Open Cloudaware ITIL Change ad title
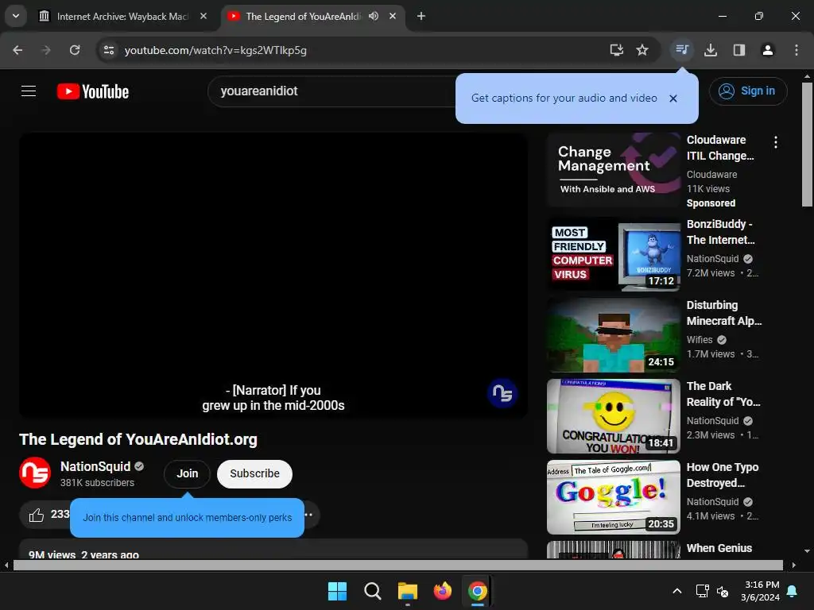The width and height of the screenshot is (814, 610). 720,148
